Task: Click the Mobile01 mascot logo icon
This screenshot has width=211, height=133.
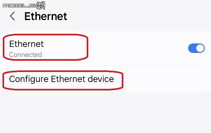Action: click(x=40, y=5)
